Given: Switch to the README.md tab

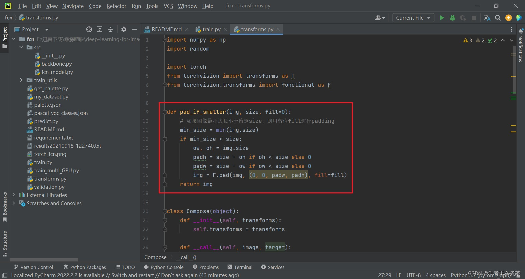Looking at the screenshot, I should (166, 29).
